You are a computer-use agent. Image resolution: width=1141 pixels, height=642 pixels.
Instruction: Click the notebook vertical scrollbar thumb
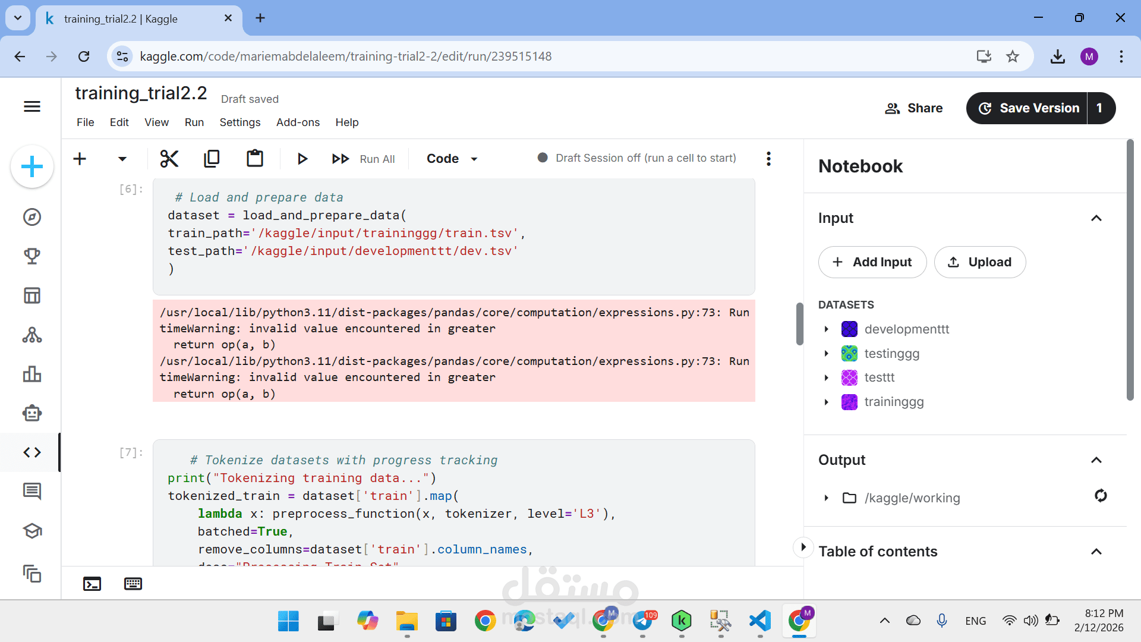point(800,324)
